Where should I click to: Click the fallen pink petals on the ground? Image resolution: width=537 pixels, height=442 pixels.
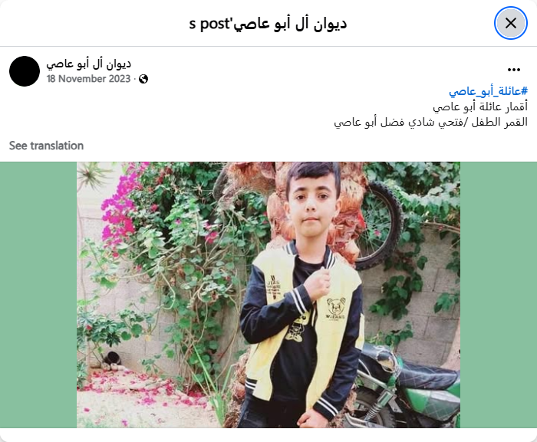pos(144,388)
